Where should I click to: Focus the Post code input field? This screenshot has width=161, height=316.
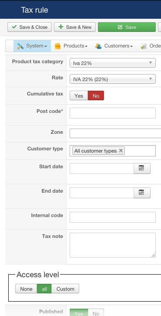tap(113, 113)
